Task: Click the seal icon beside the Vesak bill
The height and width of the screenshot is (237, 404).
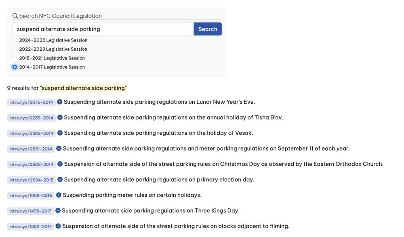Action: 60,133
